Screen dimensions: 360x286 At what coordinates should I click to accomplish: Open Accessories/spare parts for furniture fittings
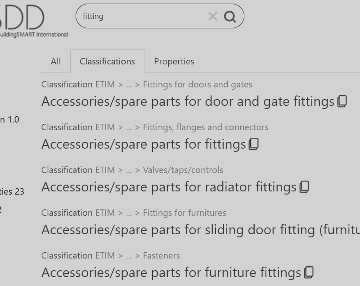tap(171, 272)
